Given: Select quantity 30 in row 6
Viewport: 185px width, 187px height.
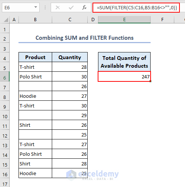Looking at the screenshot, I should [x=70, y=77].
